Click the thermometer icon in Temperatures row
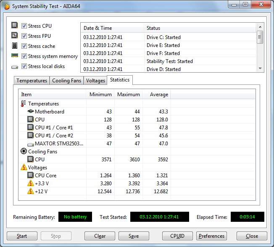274x247 pixels. pyautogui.click(x=23, y=104)
